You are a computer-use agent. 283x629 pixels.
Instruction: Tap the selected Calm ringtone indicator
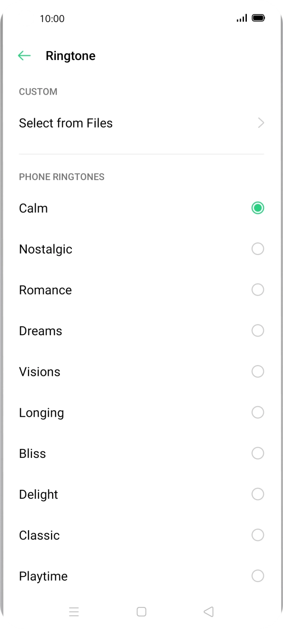(258, 208)
